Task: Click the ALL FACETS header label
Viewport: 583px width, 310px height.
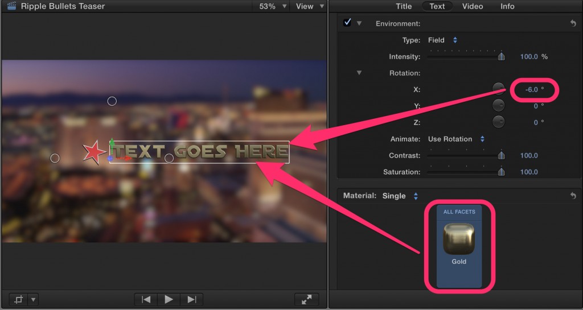Action: click(459, 212)
